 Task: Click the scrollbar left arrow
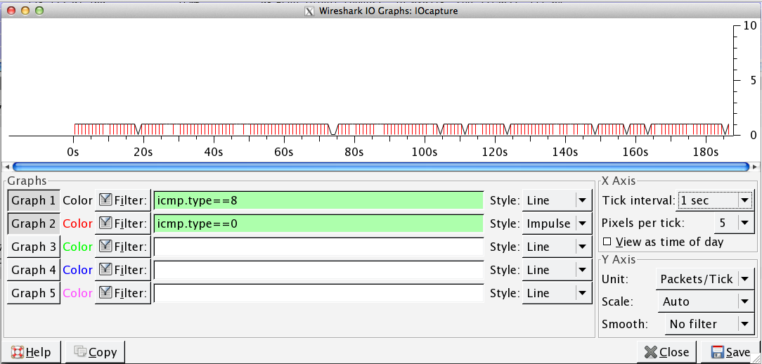[7, 167]
